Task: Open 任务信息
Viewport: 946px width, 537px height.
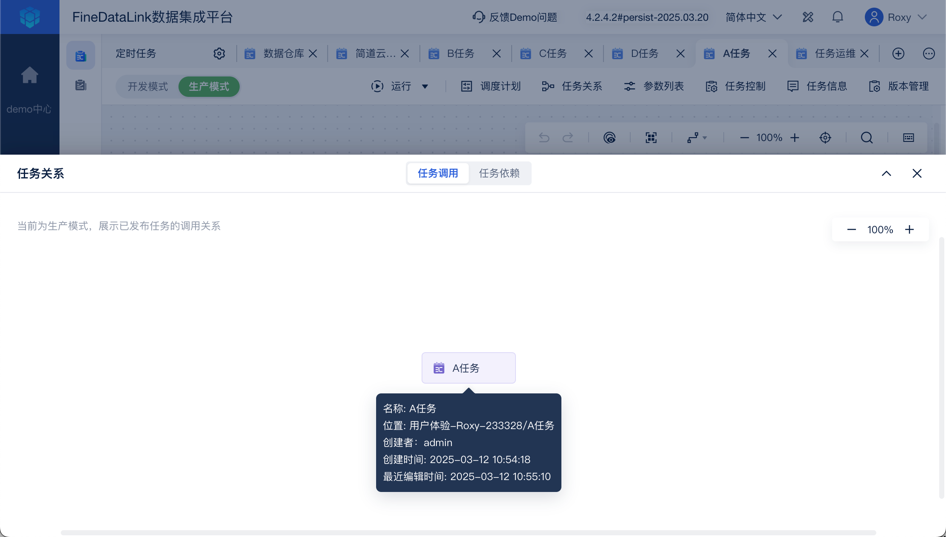Action: [x=817, y=86]
